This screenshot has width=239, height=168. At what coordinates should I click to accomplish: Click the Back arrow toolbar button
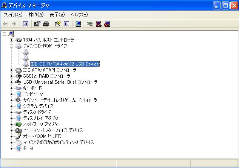point(5,24)
